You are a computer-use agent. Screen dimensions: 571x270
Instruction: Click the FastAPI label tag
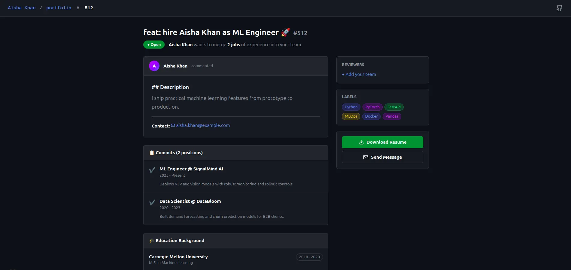(x=394, y=107)
